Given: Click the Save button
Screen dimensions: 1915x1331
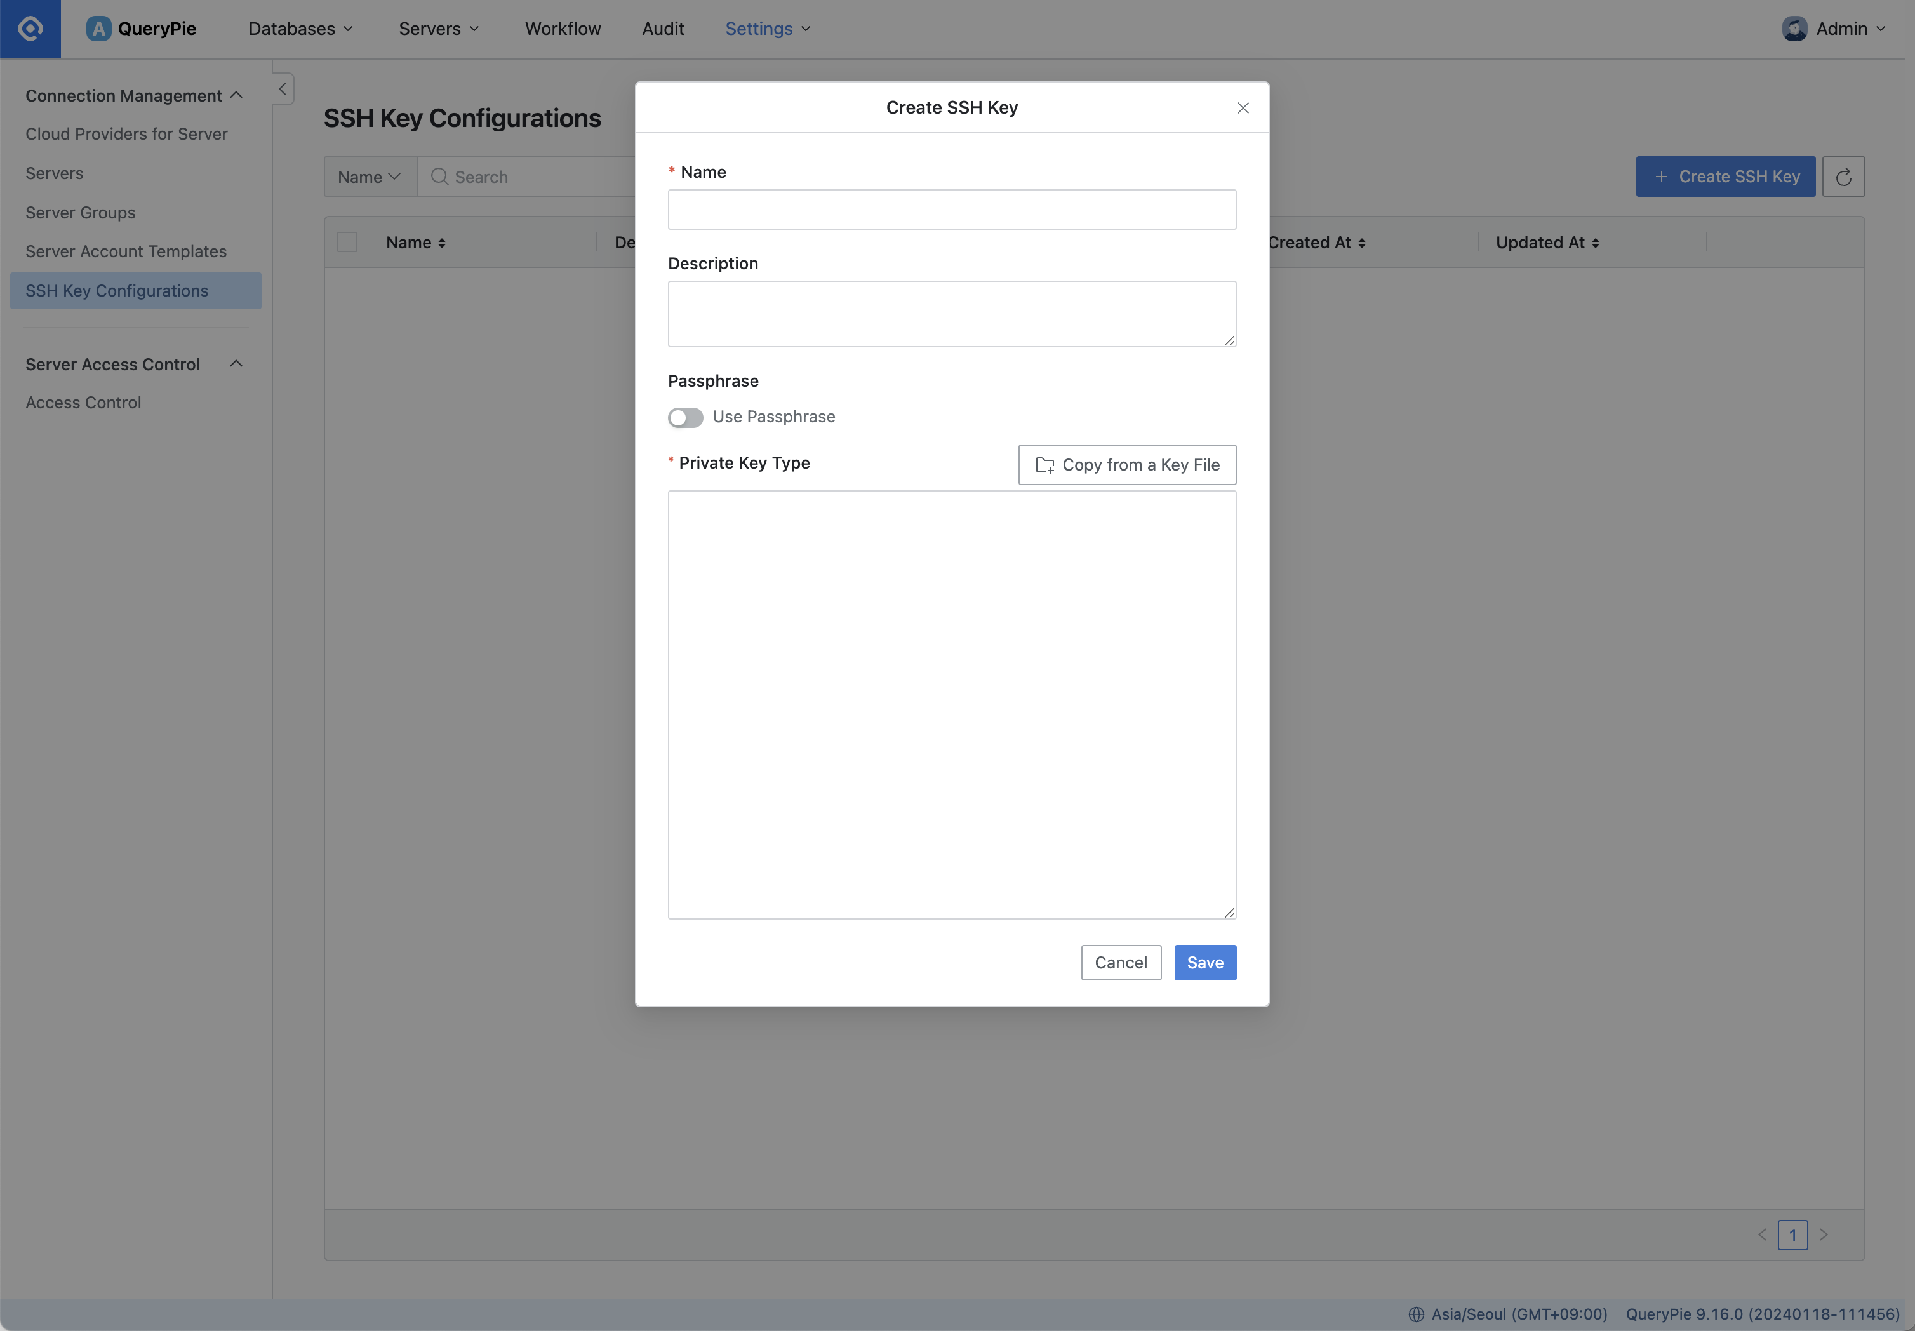Looking at the screenshot, I should pos(1204,963).
